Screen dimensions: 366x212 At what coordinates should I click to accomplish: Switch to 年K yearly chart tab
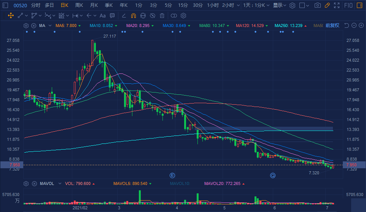click(124, 5)
